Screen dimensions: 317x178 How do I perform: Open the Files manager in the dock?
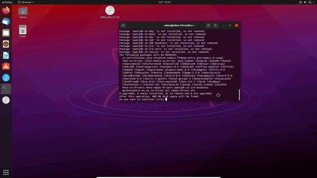pos(6,33)
